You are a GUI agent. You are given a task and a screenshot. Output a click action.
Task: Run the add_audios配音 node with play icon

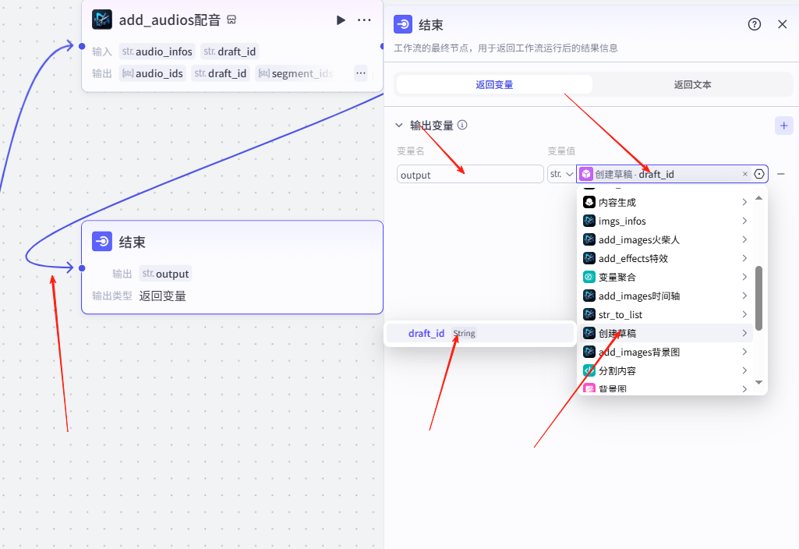click(x=341, y=20)
